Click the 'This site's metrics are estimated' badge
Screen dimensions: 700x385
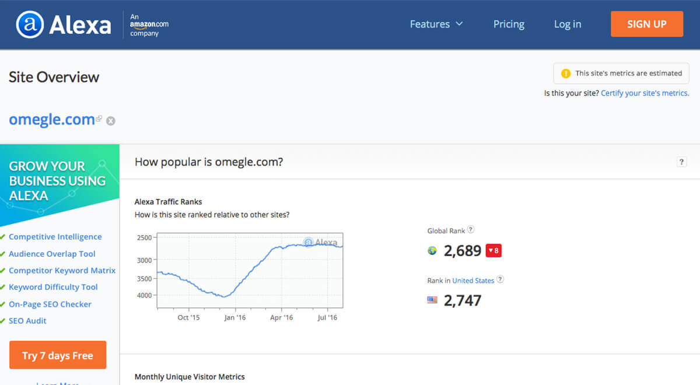[x=621, y=73]
